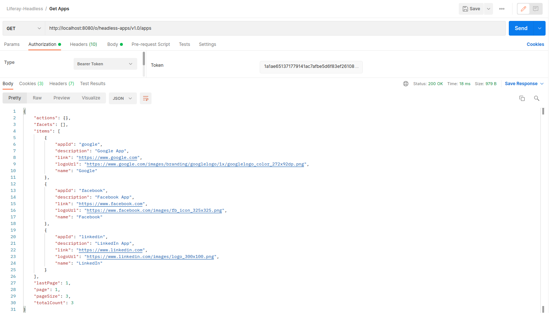Open the googlelogo_color_272x92dp.png logo URL

[x=195, y=164]
